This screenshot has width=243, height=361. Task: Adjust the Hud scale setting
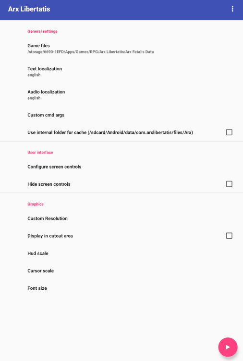coord(121,253)
